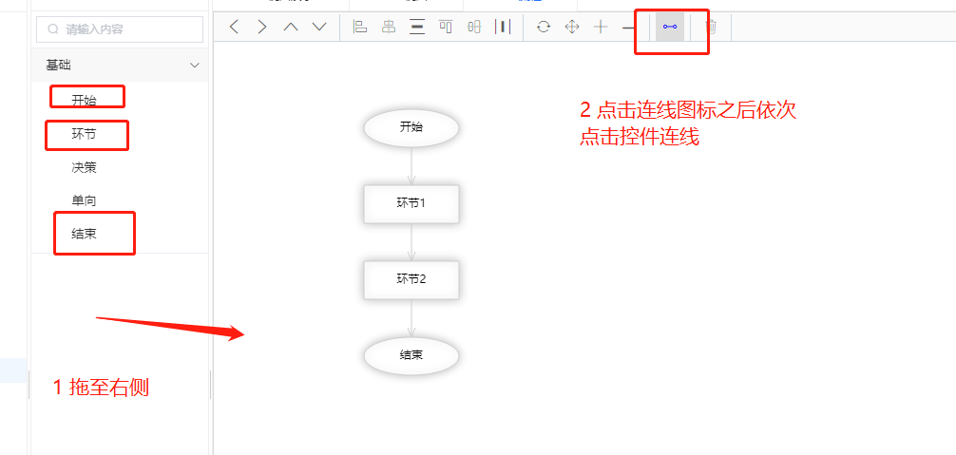Click the down arrow move icon
Screen dimensions: 956x455
tap(319, 27)
